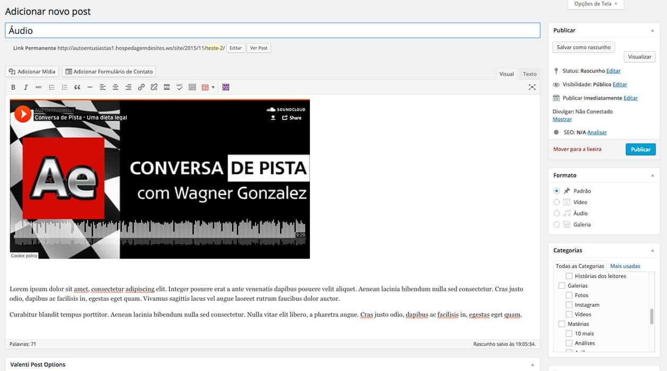Check the Fotos category checkbox
Screen dimensions: 667x371
tap(569, 296)
